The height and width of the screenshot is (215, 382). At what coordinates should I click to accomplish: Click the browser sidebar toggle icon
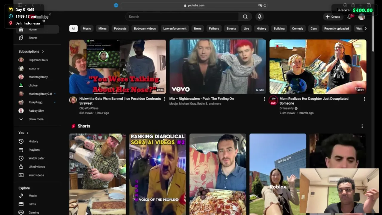[20, 5]
